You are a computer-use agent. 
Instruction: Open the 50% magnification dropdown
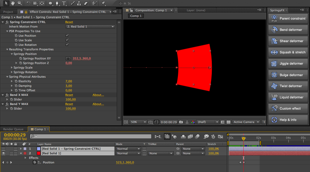(x=138, y=122)
